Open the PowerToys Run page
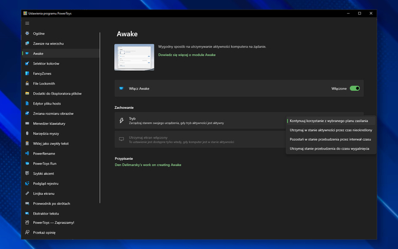Image resolution: width=398 pixels, height=249 pixels. pos(61,163)
